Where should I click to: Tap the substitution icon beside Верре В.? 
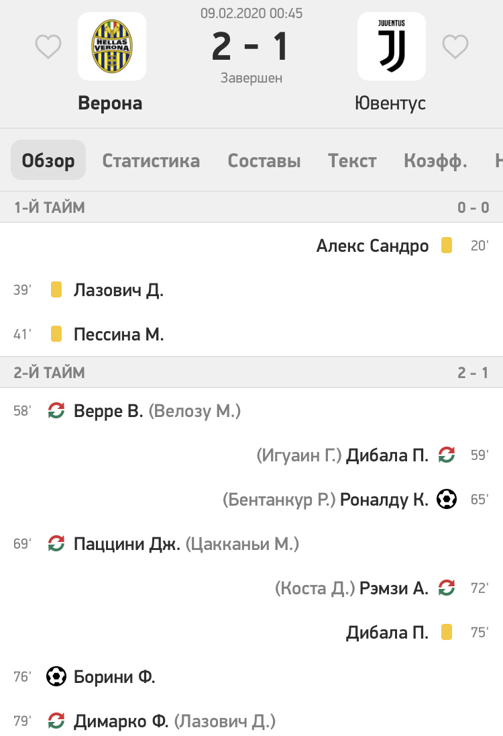click(56, 411)
